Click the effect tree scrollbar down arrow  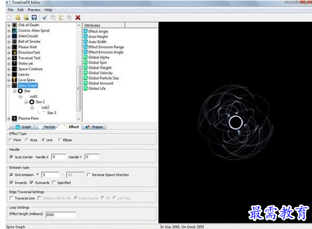pyautogui.click(x=79, y=119)
